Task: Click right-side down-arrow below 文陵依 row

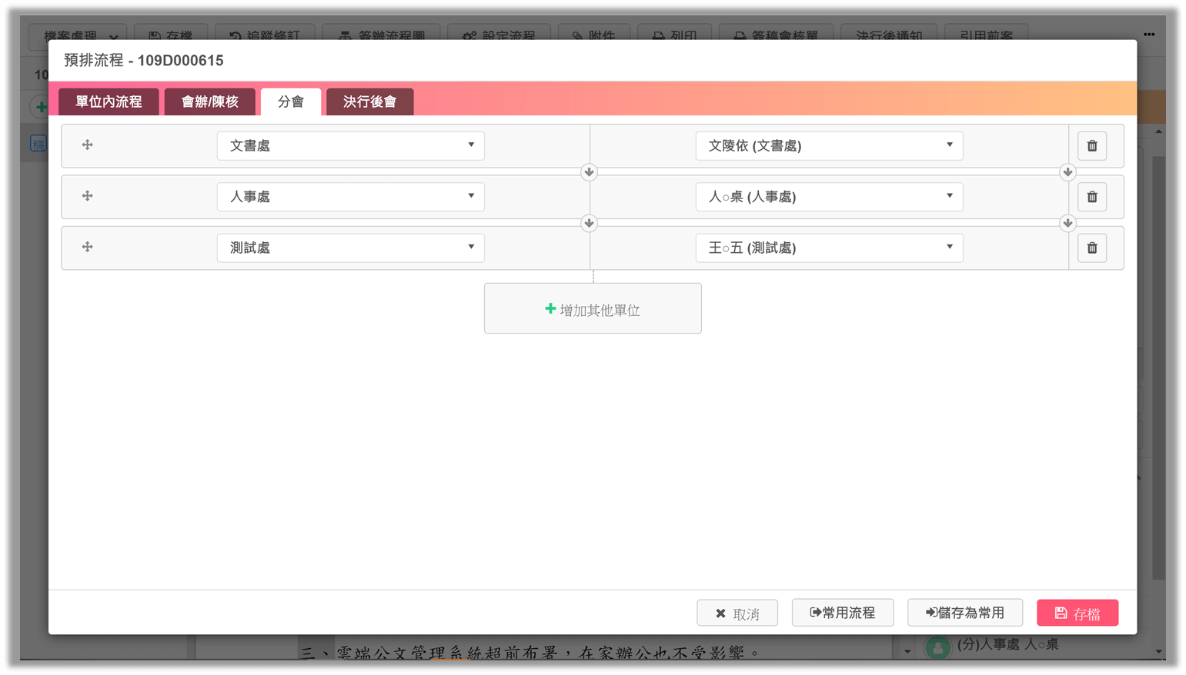Action: coord(1067,172)
